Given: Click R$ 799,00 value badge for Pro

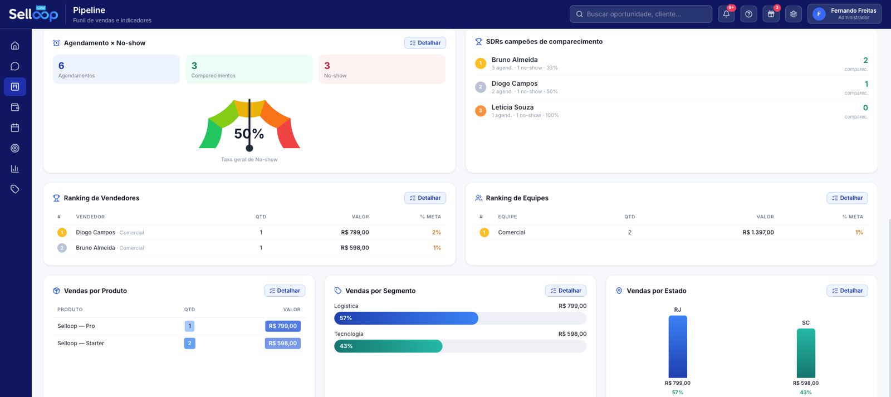Looking at the screenshot, I should point(283,326).
